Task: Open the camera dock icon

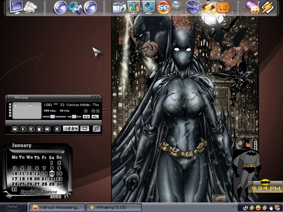Action: (x=119, y=7)
